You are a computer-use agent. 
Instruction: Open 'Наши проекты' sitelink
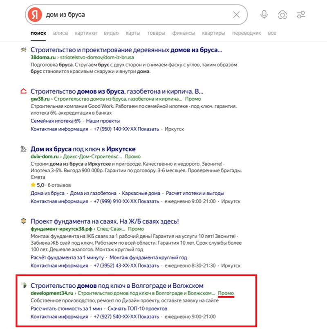coord(103,121)
